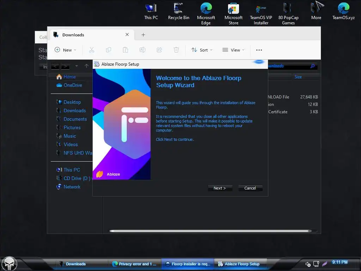Open the Sort dropdown
Screen dimensions: 361x271
202,50
